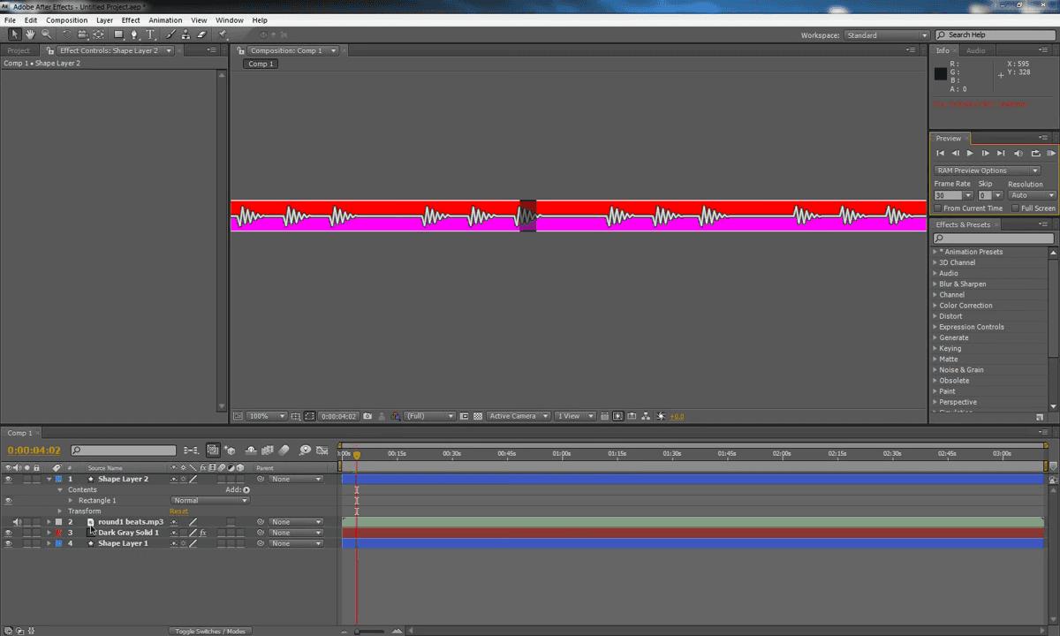Image resolution: width=1060 pixels, height=636 pixels.
Task: Click Show Channel color icon in viewer
Action: click(395, 416)
